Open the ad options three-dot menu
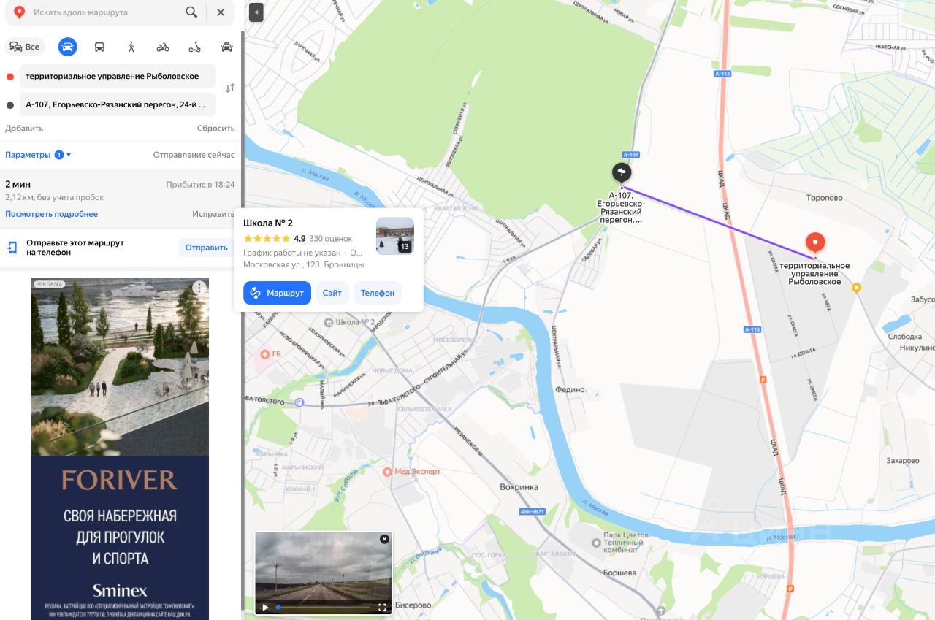The image size is (935, 620). pyautogui.click(x=199, y=288)
